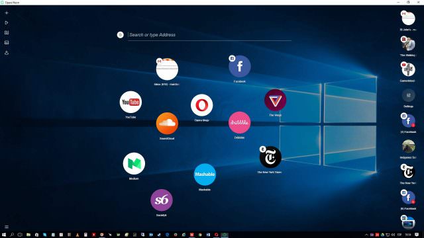
Task: Open the Medium speed dial bubble
Action: 134,163
